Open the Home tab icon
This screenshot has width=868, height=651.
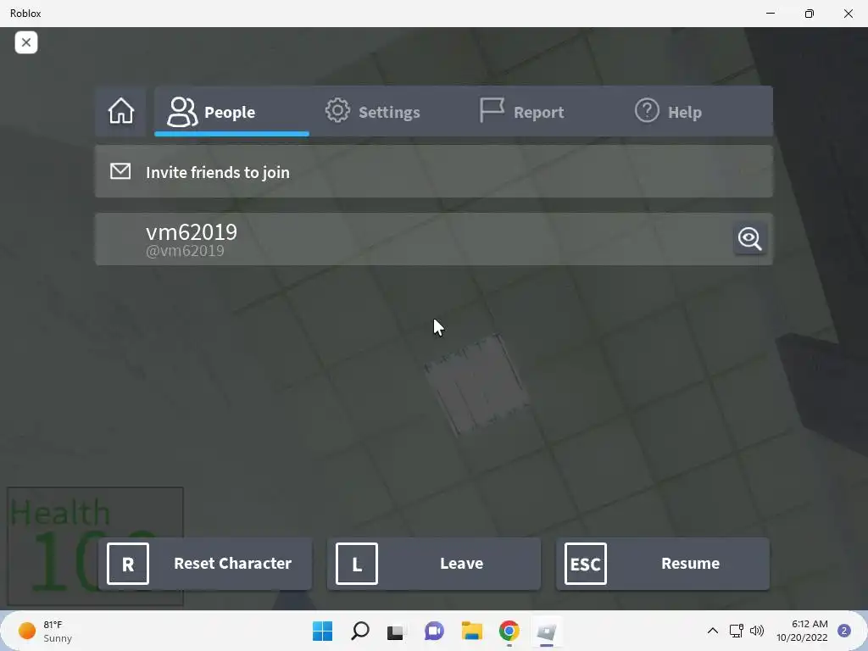120,111
